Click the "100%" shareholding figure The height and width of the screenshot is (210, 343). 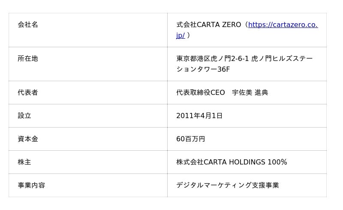277,162
